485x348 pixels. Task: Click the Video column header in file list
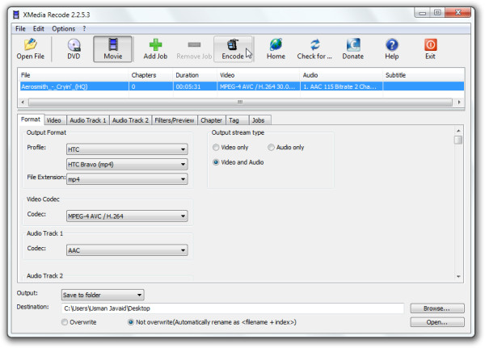click(259, 75)
